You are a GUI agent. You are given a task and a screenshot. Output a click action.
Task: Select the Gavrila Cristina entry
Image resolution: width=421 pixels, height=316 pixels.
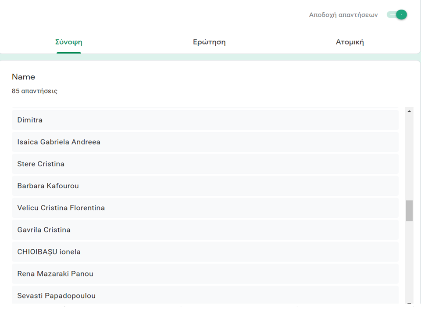[x=205, y=230]
